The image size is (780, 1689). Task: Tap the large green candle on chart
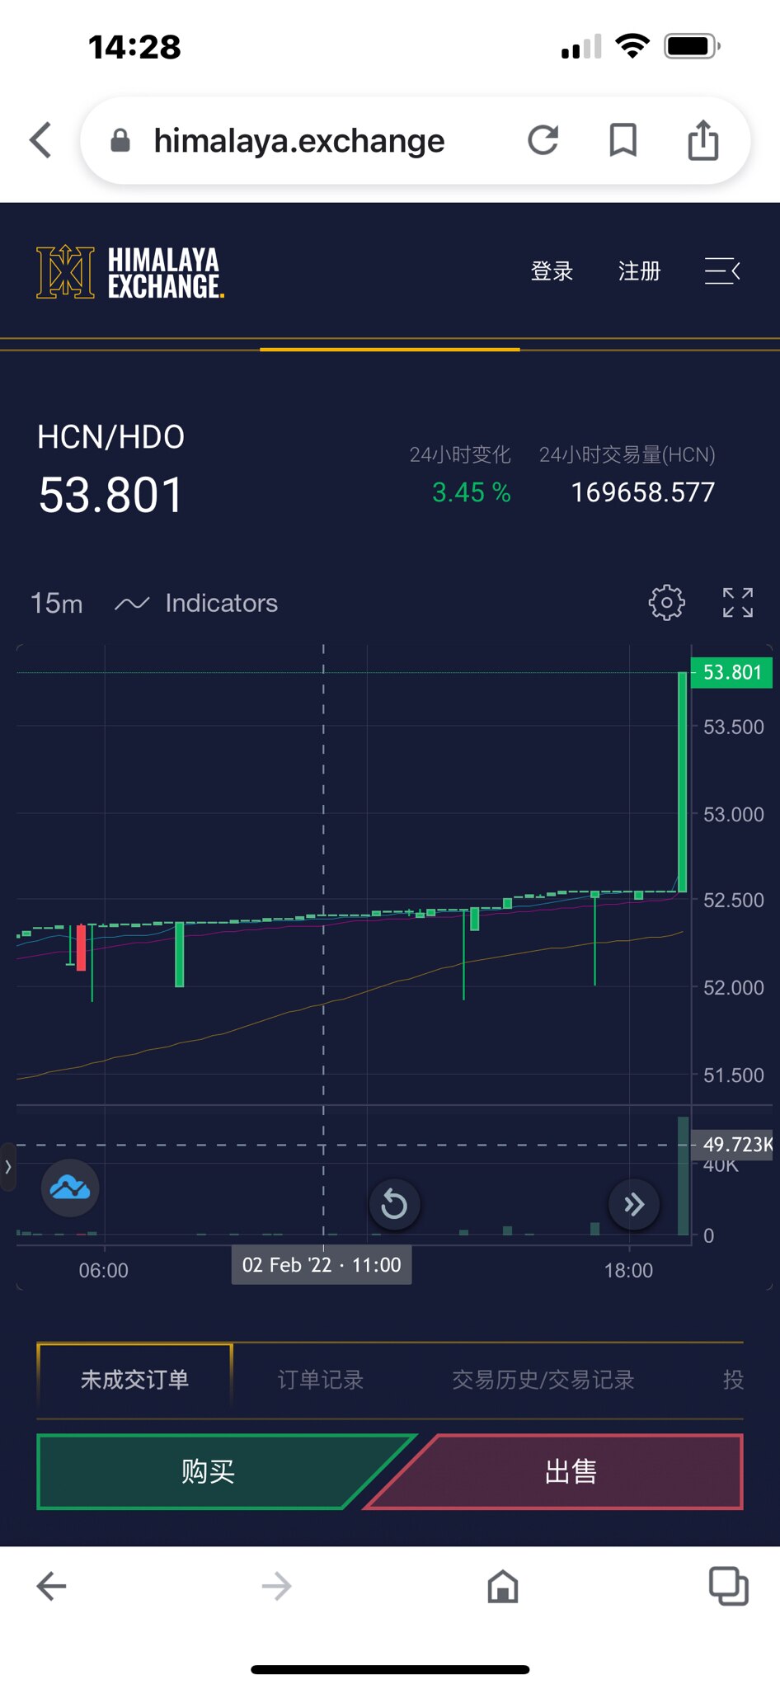(x=682, y=782)
